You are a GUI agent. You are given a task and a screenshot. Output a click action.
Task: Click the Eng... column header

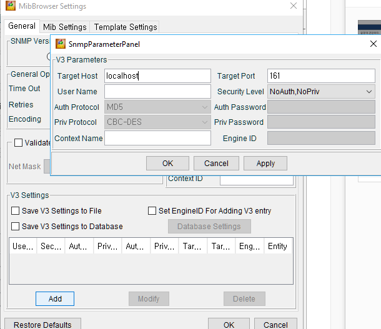250,246
